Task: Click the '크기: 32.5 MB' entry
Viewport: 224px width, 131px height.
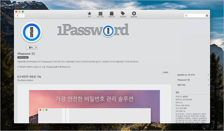Action: (x=181, y=108)
